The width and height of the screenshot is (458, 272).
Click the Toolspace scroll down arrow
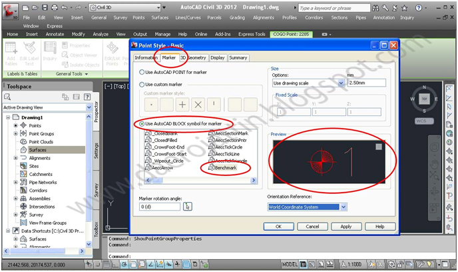(x=89, y=244)
